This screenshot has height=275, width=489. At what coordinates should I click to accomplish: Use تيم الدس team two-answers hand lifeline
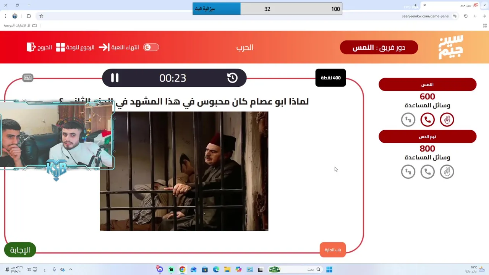[447, 172]
